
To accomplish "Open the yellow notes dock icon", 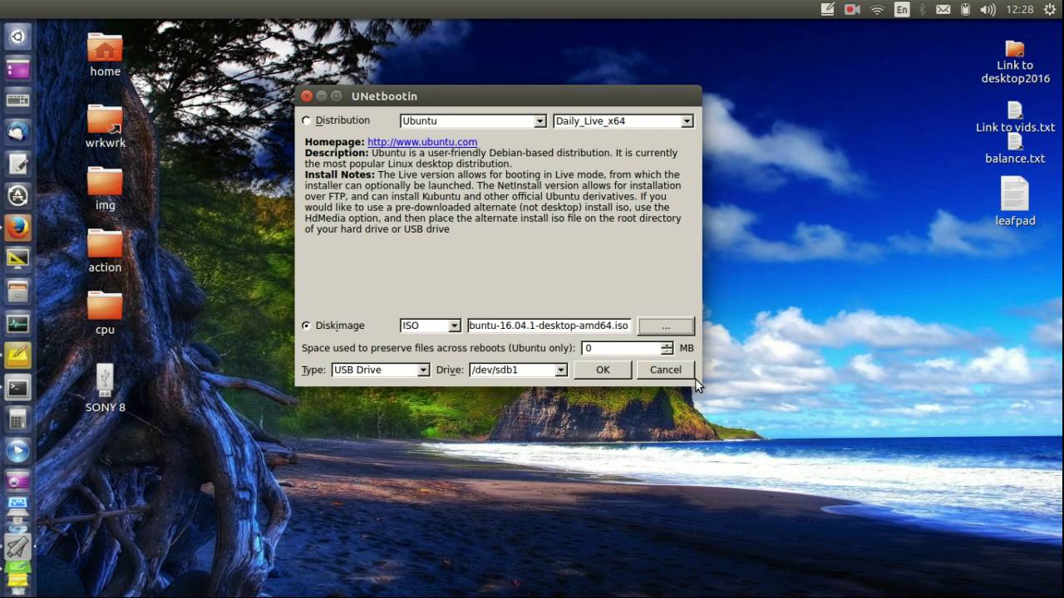I will point(18,355).
